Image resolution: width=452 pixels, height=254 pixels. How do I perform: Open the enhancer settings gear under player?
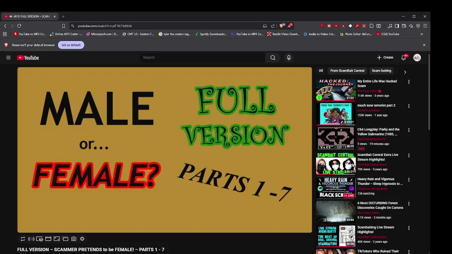click(x=82, y=239)
